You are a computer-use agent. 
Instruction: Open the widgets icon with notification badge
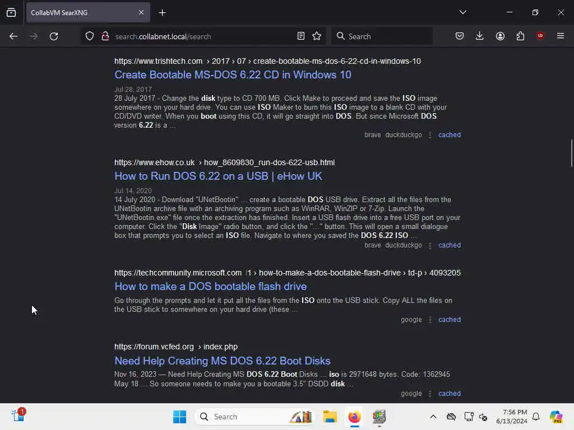point(18,415)
